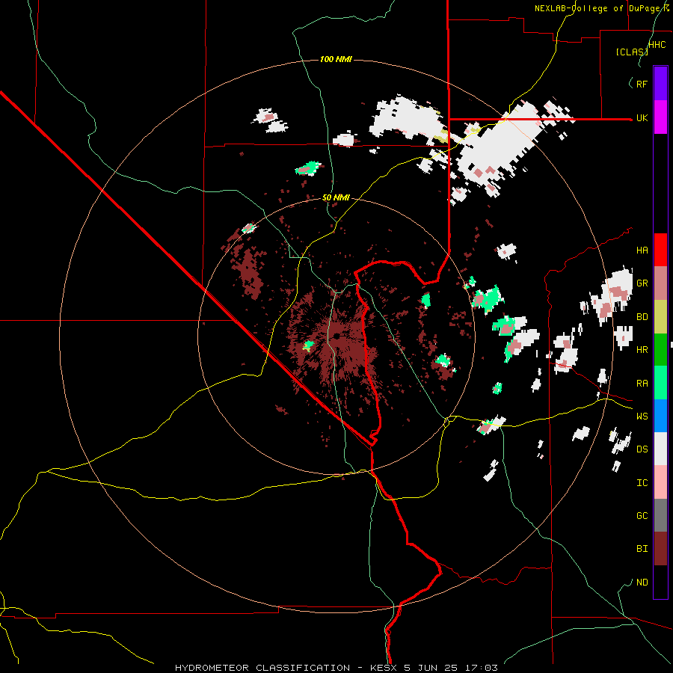Click the DS legend label
The height and width of the screenshot is (673, 673).
pos(642,449)
